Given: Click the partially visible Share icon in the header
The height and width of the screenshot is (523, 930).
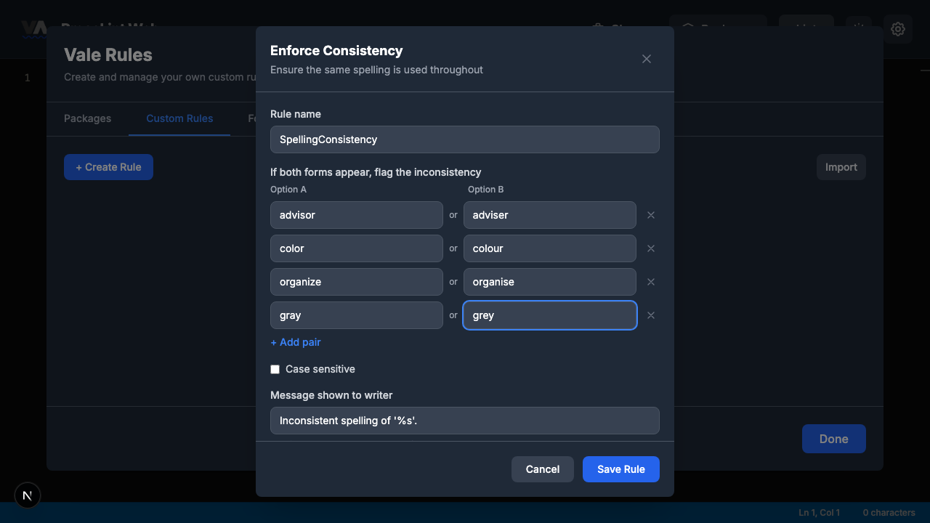Looking at the screenshot, I should click(596, 29).
